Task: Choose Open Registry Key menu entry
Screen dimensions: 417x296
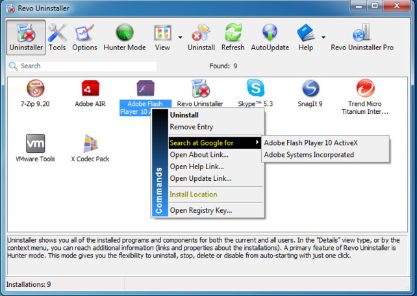Action: pyautogui.click(x=216, y=211)
